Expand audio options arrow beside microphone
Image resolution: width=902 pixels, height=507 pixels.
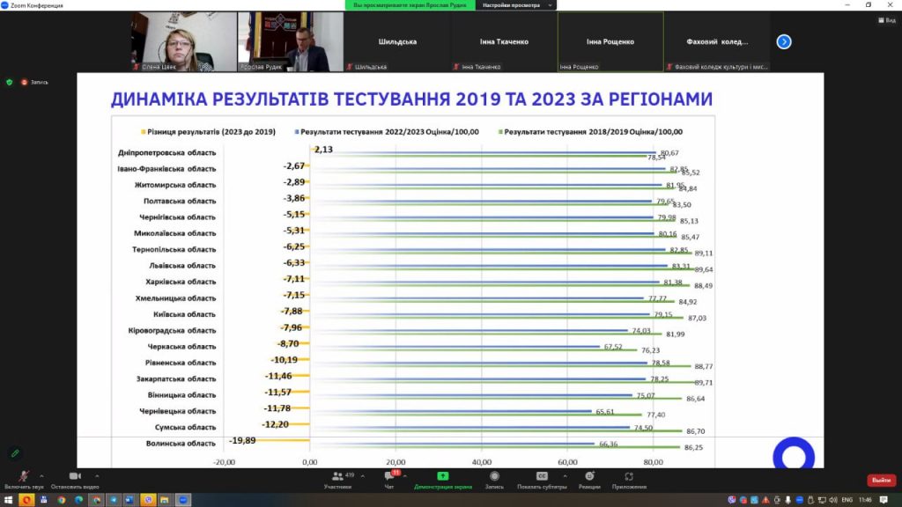41,475
